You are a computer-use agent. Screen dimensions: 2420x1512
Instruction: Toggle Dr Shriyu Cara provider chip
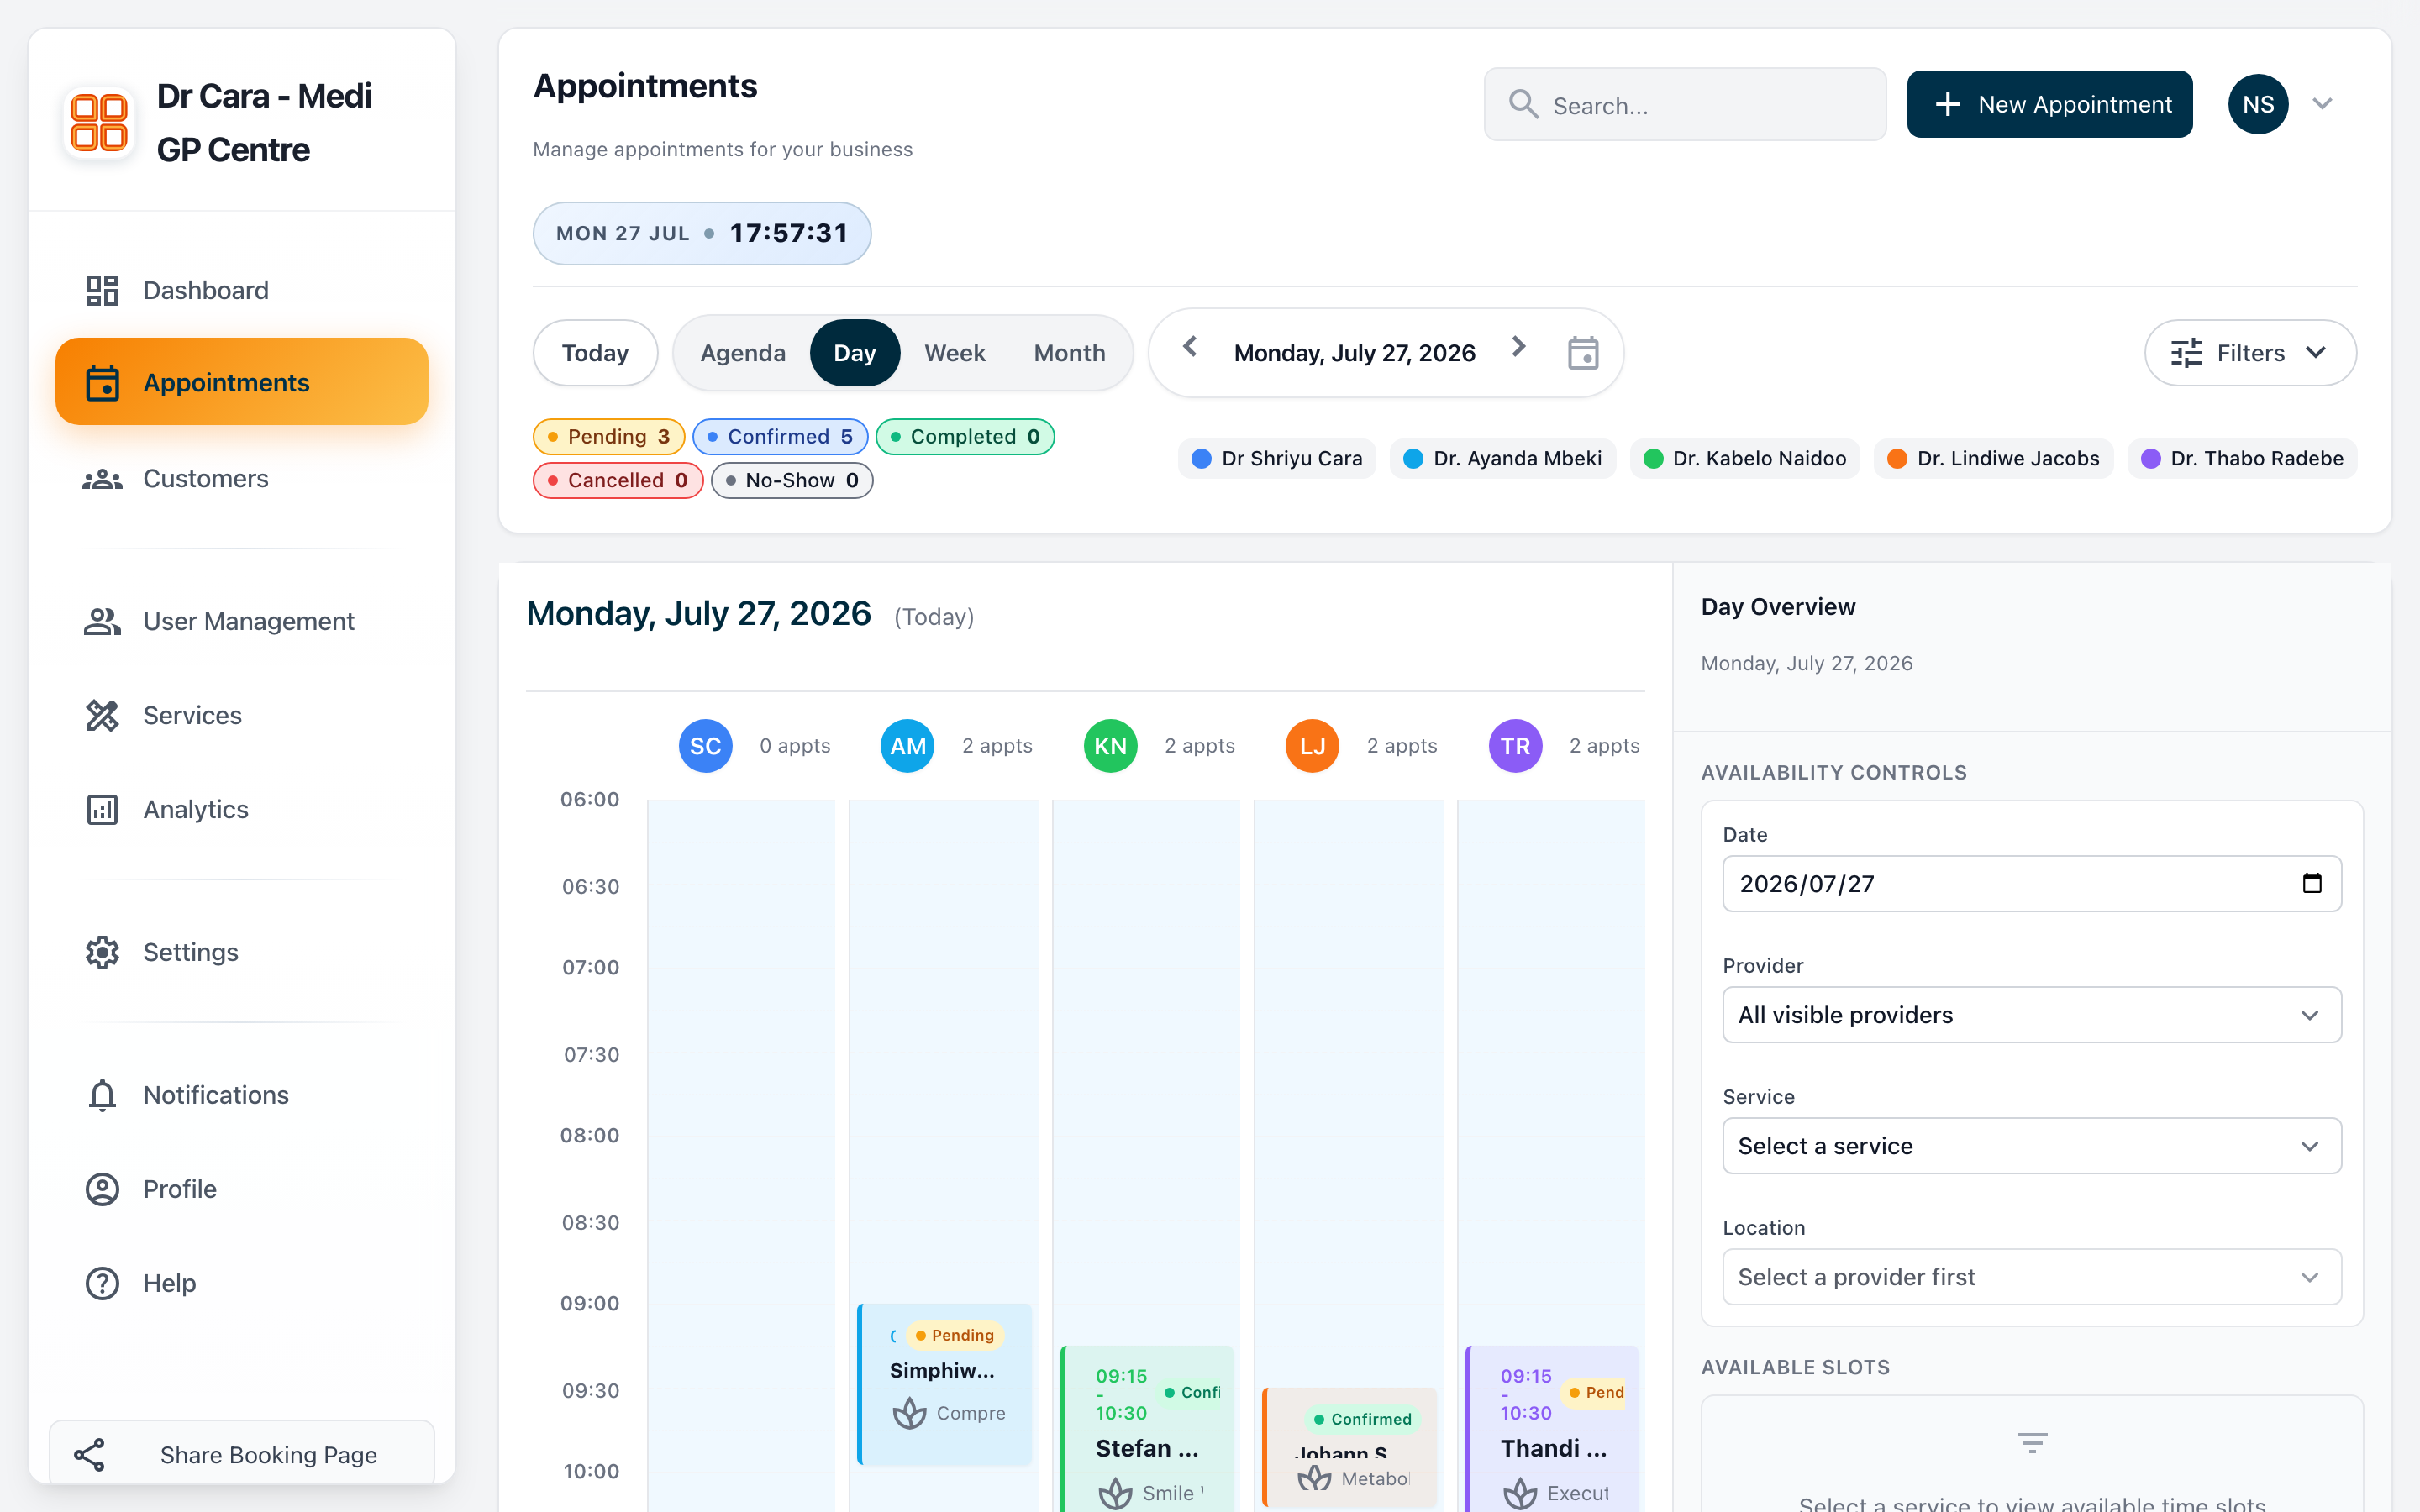click(1277, 459)
